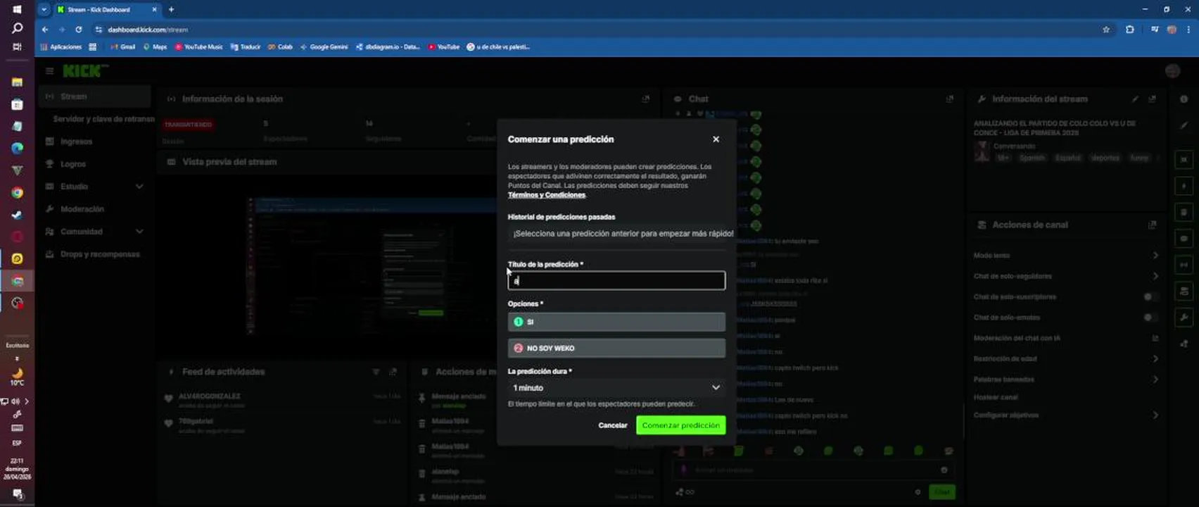Image resolution: width=1199 pixels, height=507 pixels.
Task: Select the SI option field
Action: [616, 322]
